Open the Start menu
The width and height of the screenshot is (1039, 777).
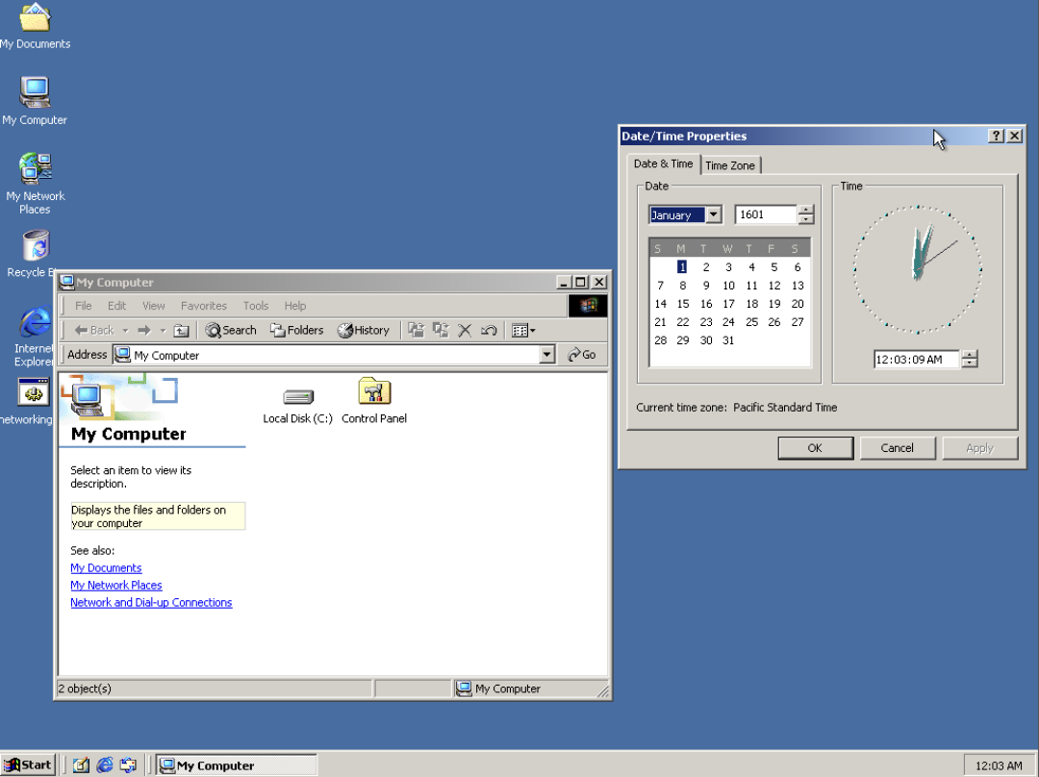tap(27, 765)
